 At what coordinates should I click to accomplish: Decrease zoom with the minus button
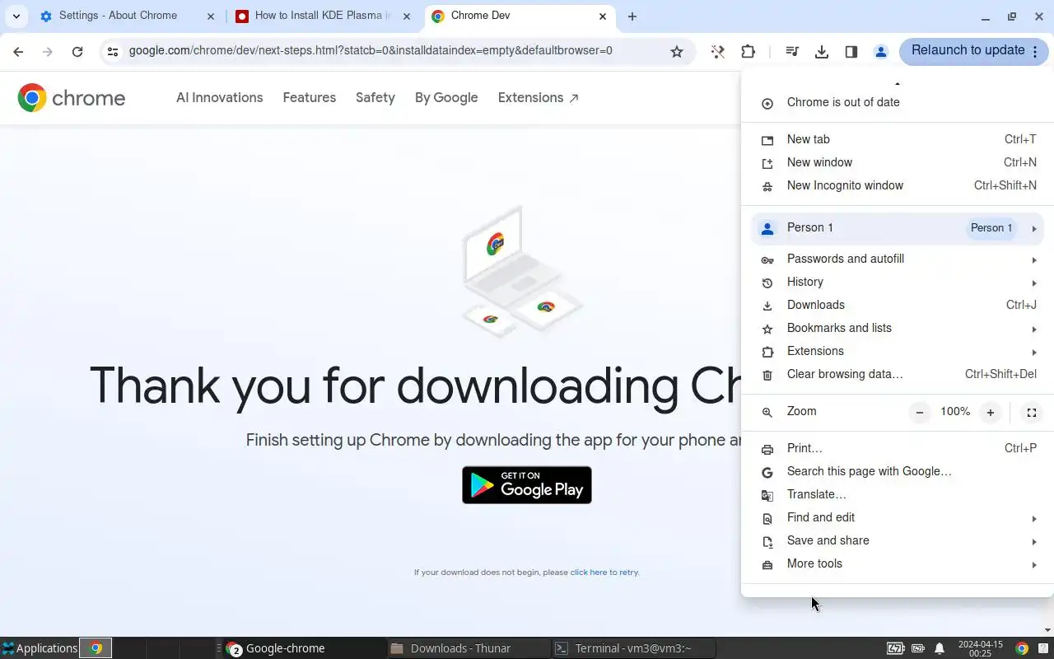pyautogui.click(x=920, y=413)
